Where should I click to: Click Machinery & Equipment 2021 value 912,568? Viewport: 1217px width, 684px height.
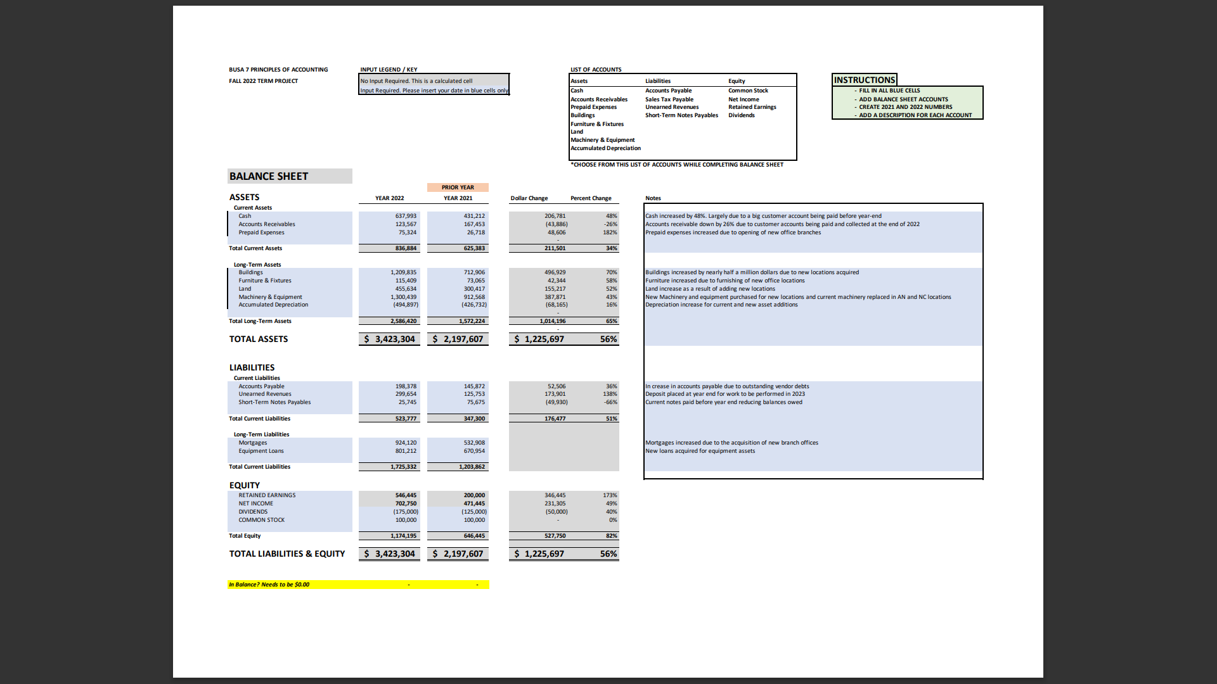point(474,297)
